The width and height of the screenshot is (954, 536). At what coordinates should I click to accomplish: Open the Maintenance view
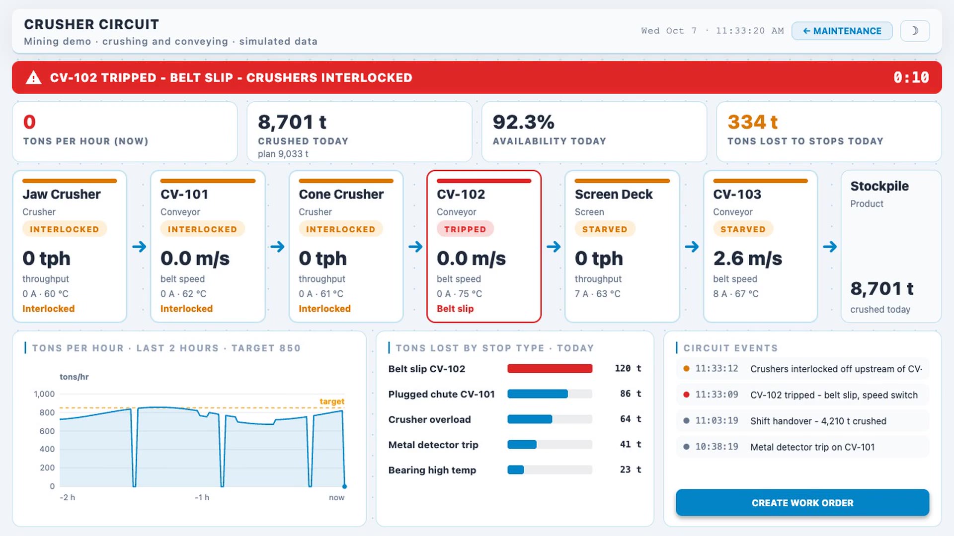point(842,31)
